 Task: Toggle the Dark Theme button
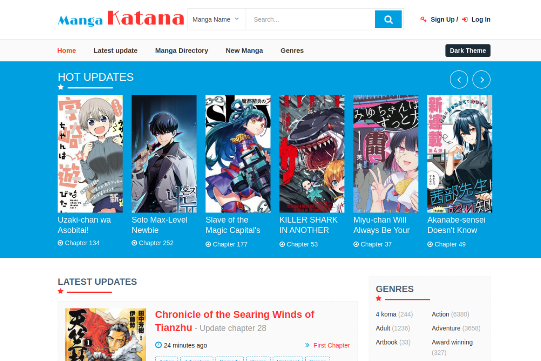click(467, 50)
